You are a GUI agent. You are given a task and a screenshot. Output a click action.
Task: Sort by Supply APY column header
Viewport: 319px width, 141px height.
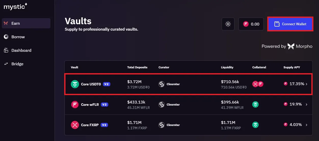coord(291,67)
